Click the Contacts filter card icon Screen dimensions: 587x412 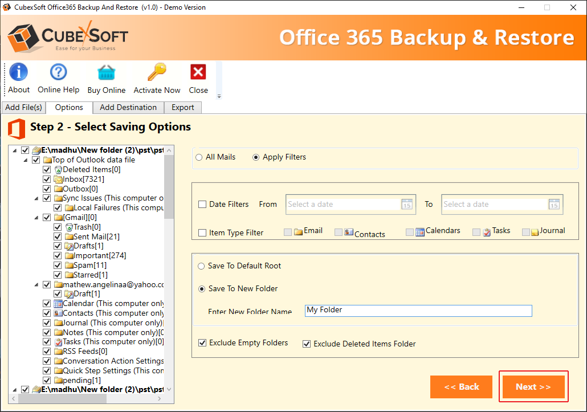point(349,232)
